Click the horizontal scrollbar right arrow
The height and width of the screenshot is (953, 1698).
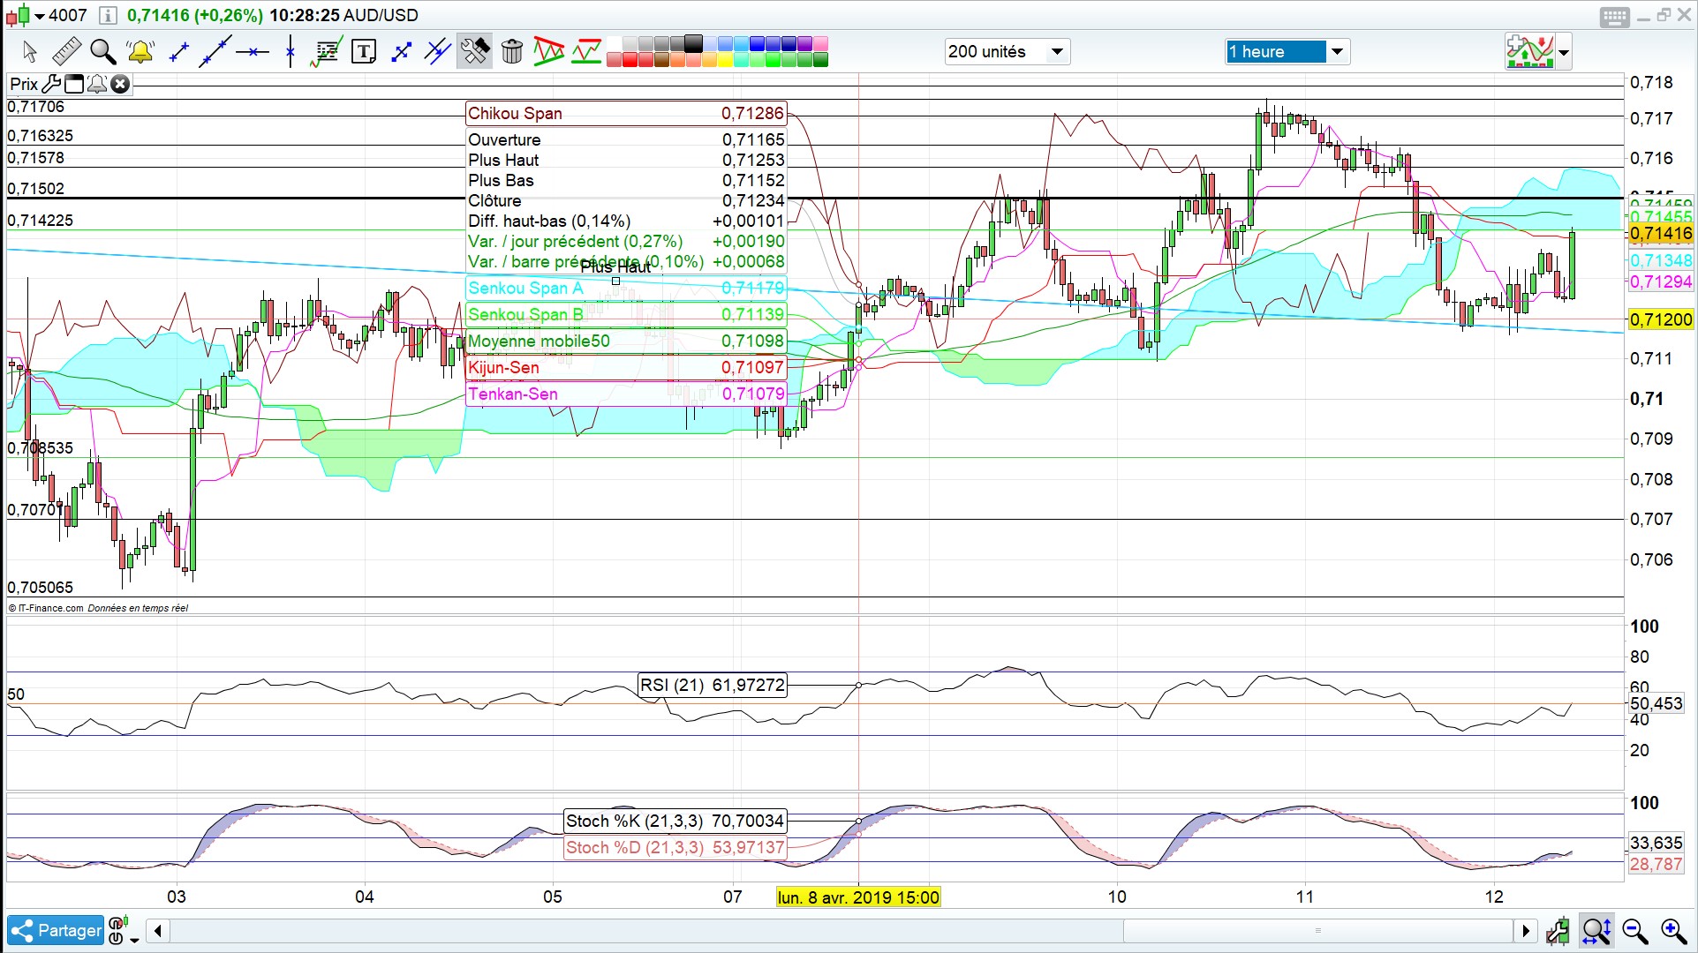[1525, 931]
